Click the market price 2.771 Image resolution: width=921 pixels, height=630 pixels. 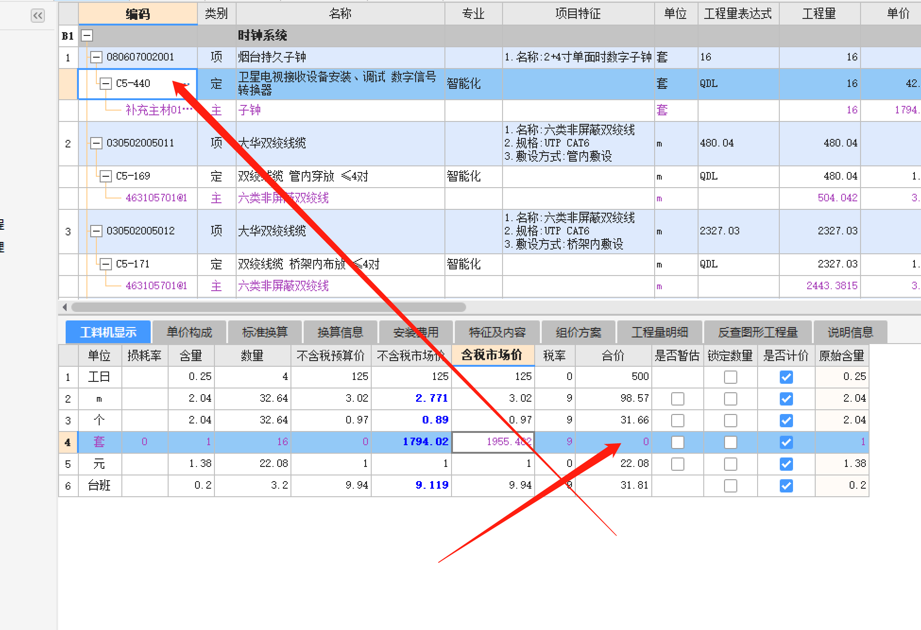point(432,398)
